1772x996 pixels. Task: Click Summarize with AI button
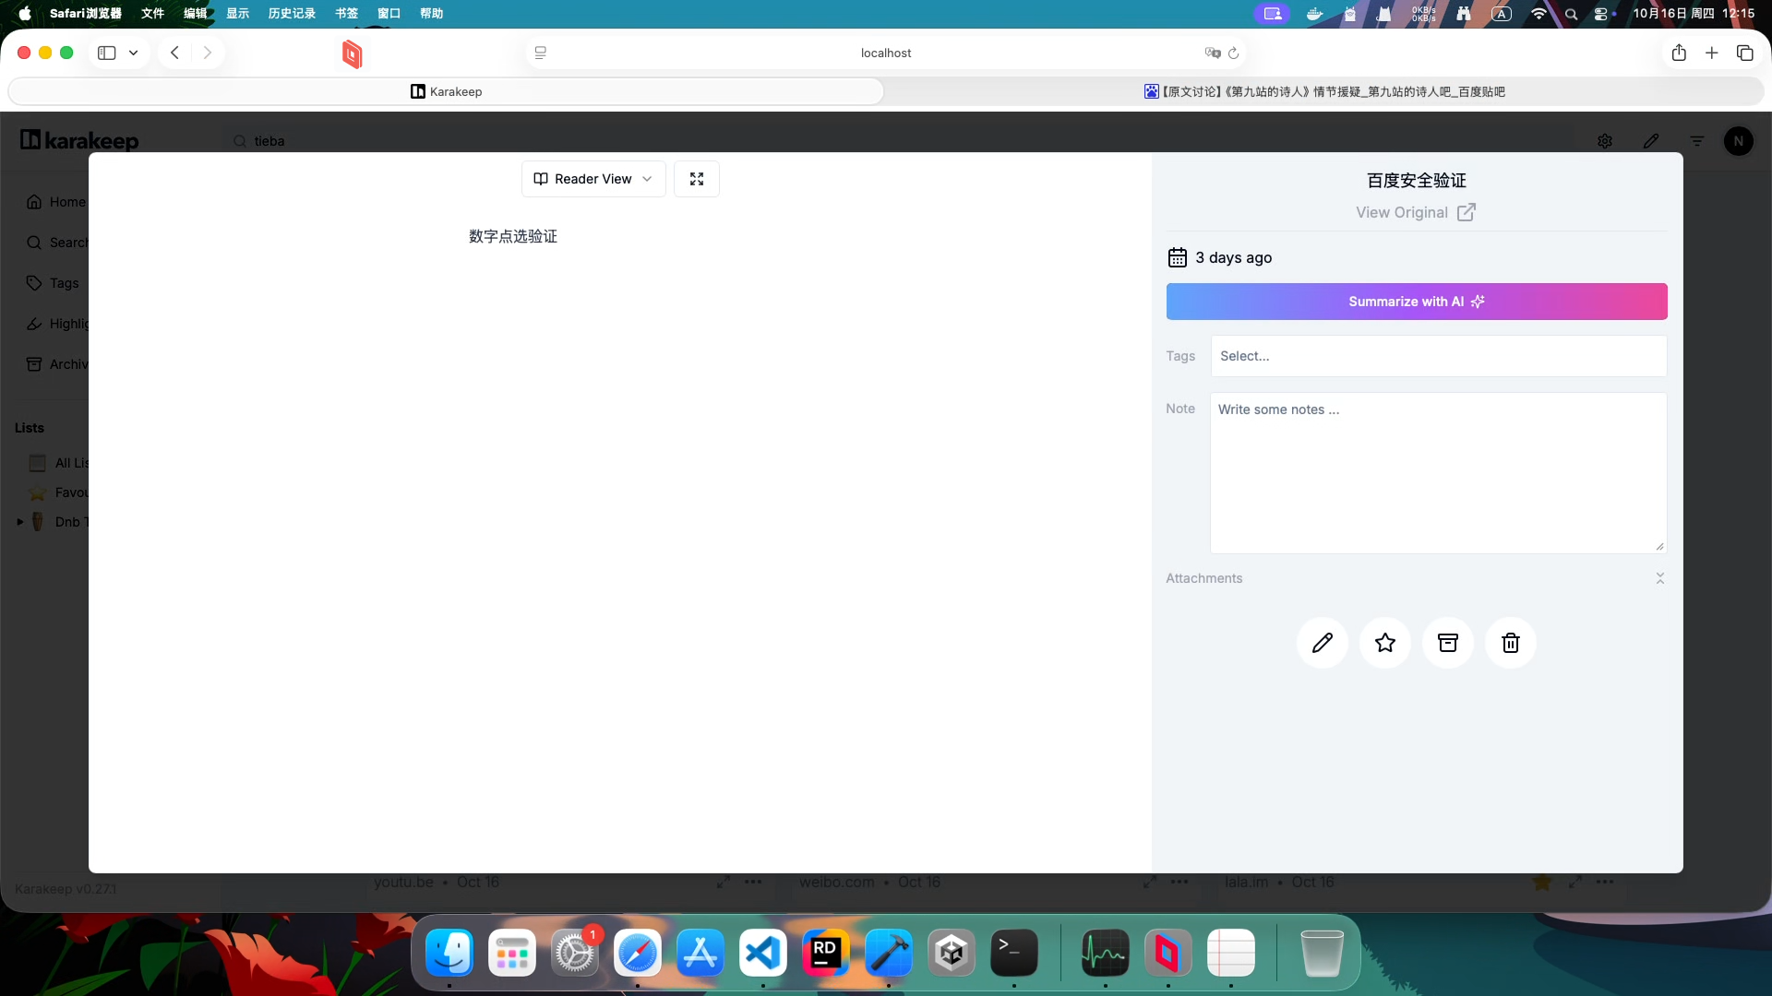click(x=1416, y=302)
